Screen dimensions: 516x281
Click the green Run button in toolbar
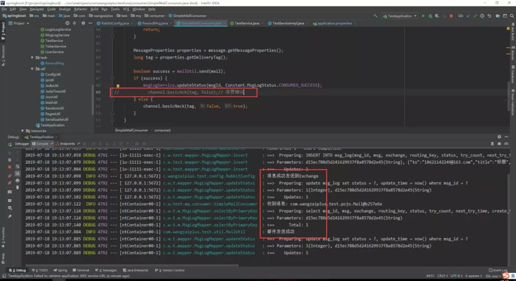[x=423, y=16]
